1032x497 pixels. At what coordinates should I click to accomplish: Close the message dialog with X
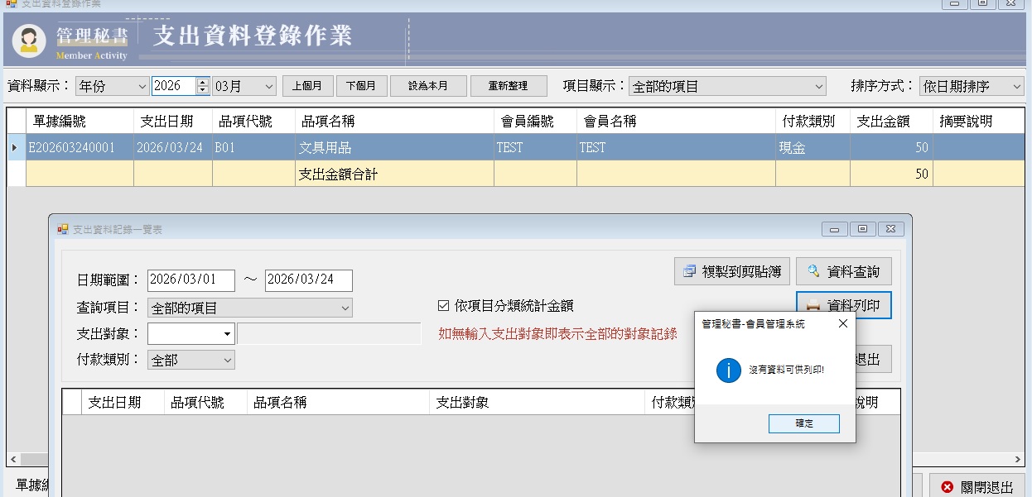pyautogui.click(x=842, y=324)
